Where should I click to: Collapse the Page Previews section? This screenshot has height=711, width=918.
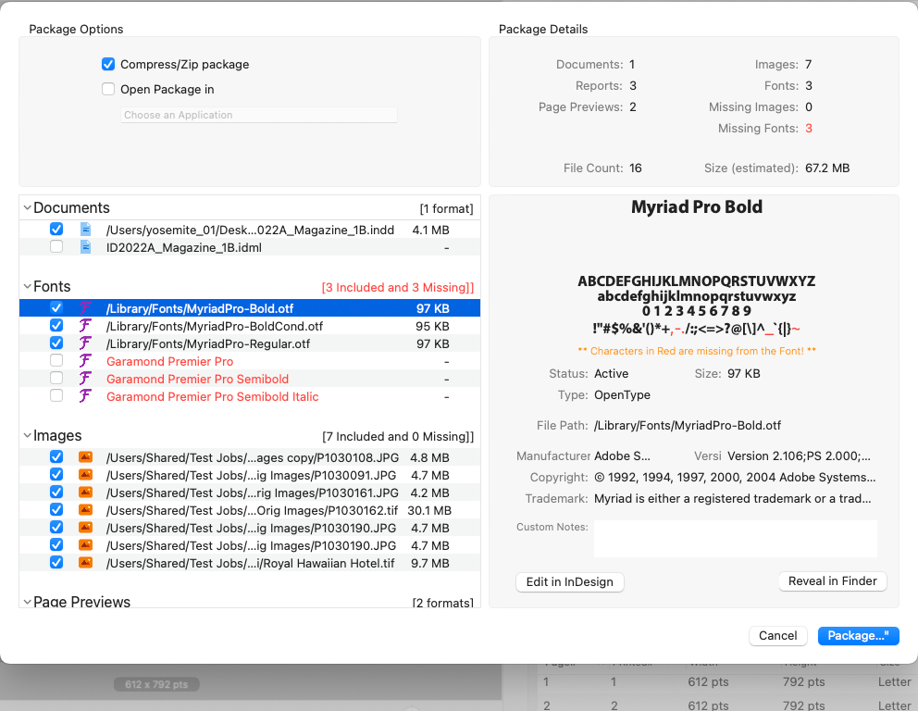click(27, 602)
